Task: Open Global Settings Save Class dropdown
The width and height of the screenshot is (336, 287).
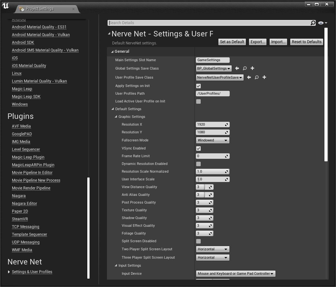Action: tap(214, 68)
